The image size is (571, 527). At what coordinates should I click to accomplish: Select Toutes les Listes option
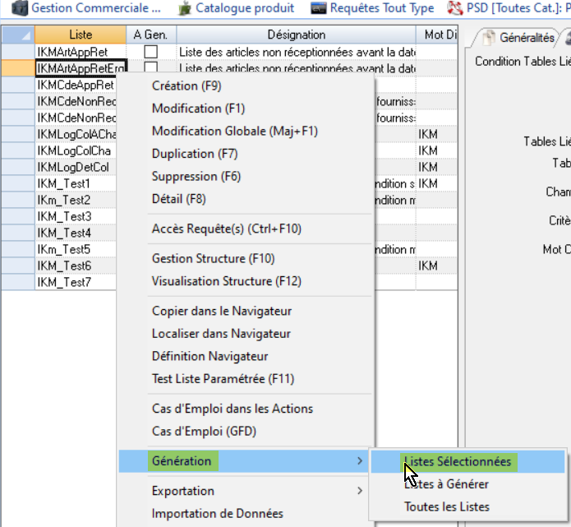[446, 506]
